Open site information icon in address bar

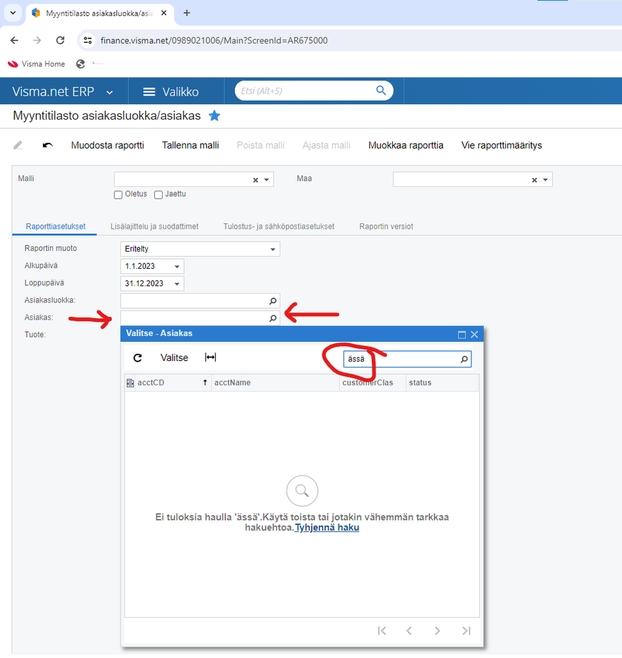[x=88, y=40]
